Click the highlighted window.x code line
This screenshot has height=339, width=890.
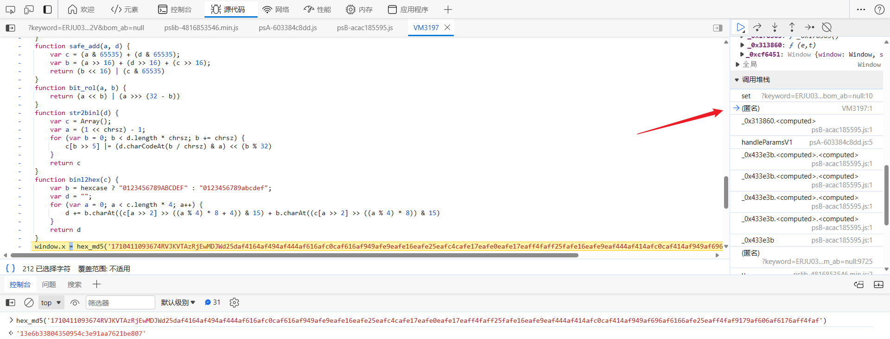click(378, 246)
